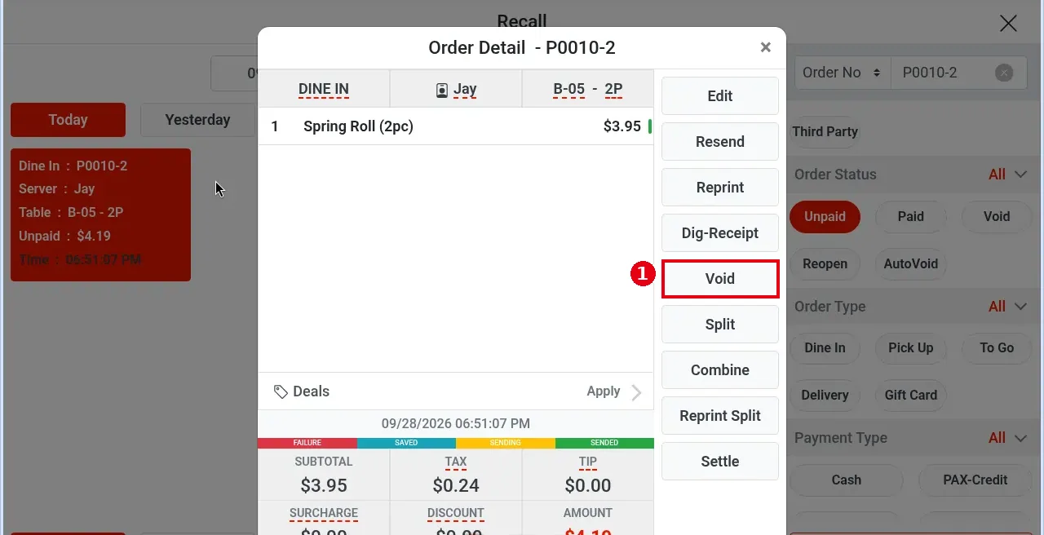Reprint the order receipt

720,187
